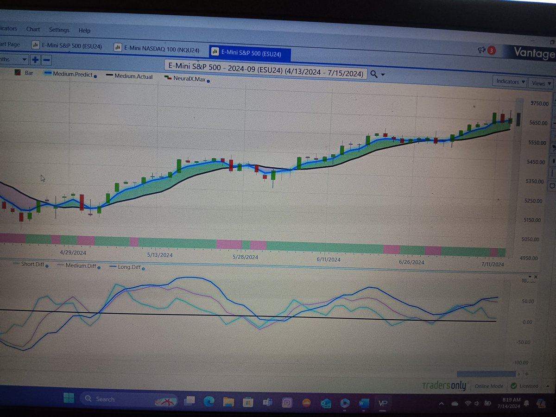Click the comment bubble tool on right toolbar
This screenshot has height=417, width=556.
coord(552,186)
